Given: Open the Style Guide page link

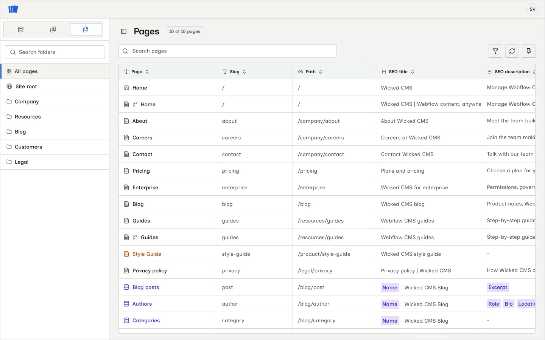Looking at the screenshot, I should tap(147, 254).
